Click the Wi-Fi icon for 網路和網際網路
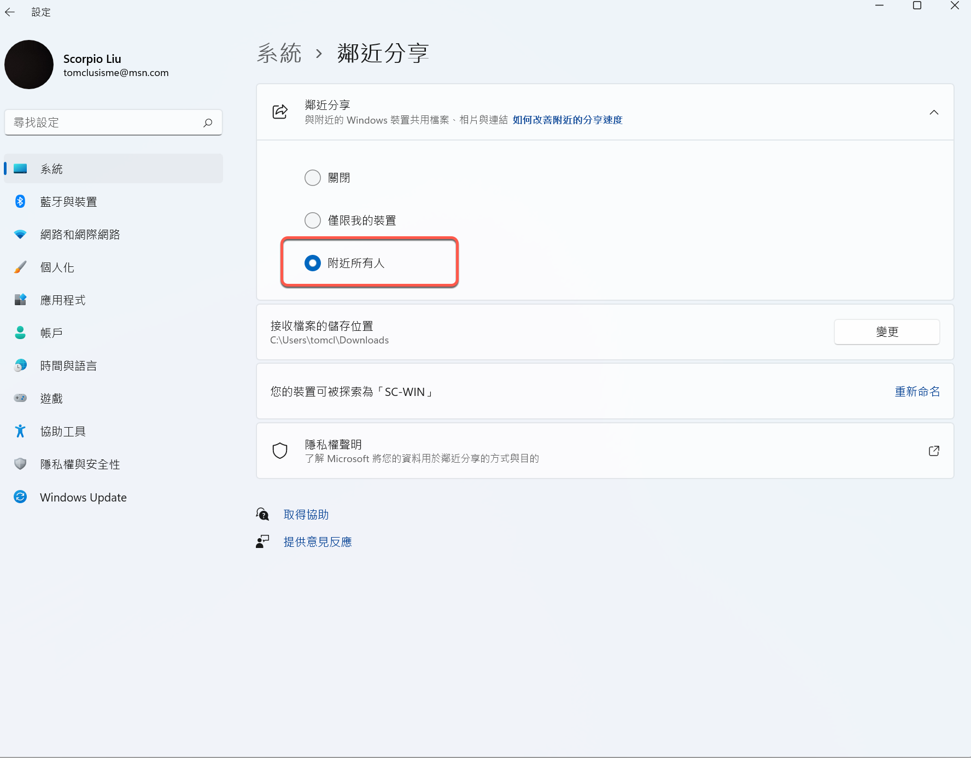This screenshot has width=971, height=758. point(20,235)
